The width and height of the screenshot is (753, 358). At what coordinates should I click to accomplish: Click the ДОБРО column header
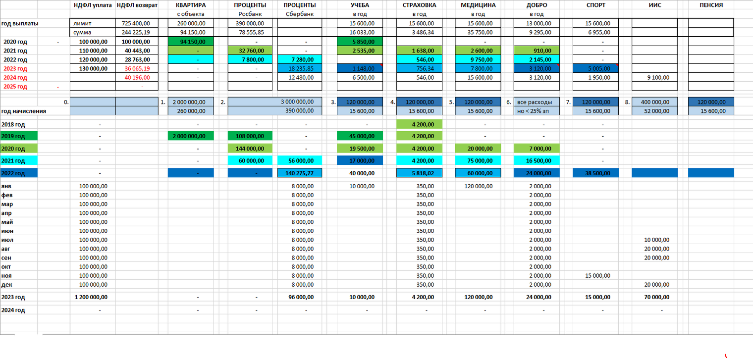(x=537, y=5)
